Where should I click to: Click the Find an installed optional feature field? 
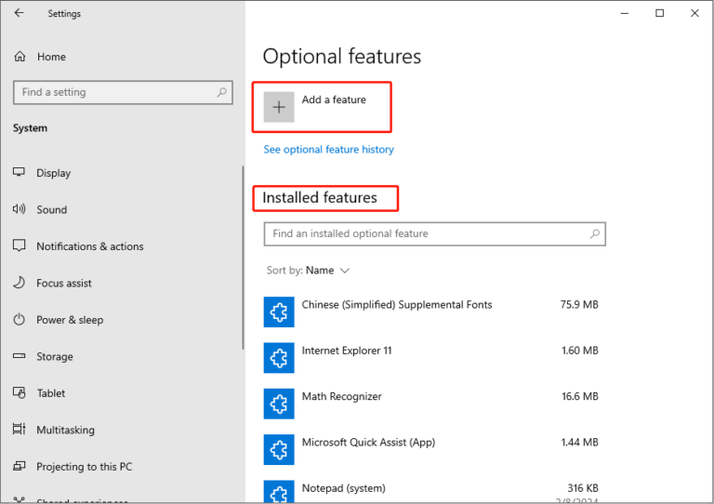click(x=435, y=234)
